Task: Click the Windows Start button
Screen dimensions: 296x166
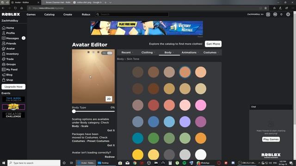Action: pos(4,163)
